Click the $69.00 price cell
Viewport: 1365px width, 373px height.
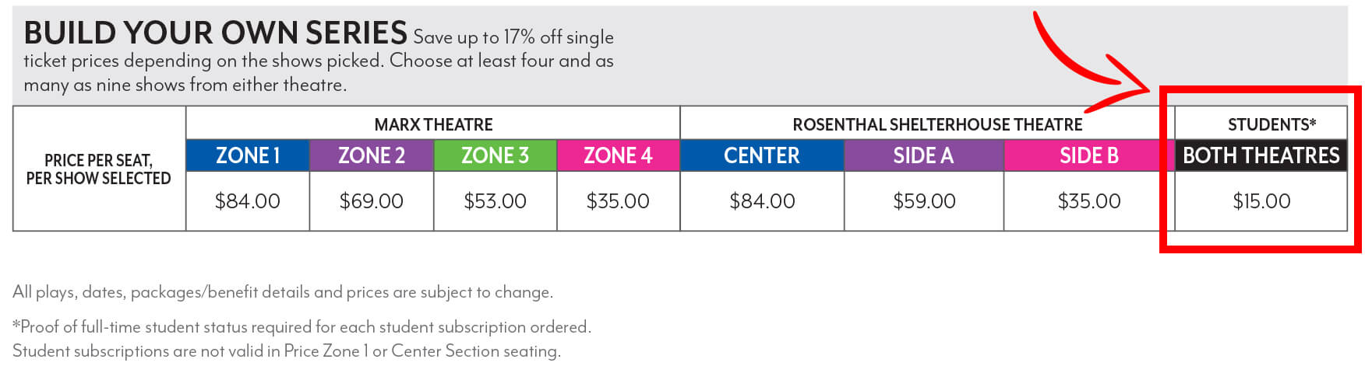click(x=372, y=201)
